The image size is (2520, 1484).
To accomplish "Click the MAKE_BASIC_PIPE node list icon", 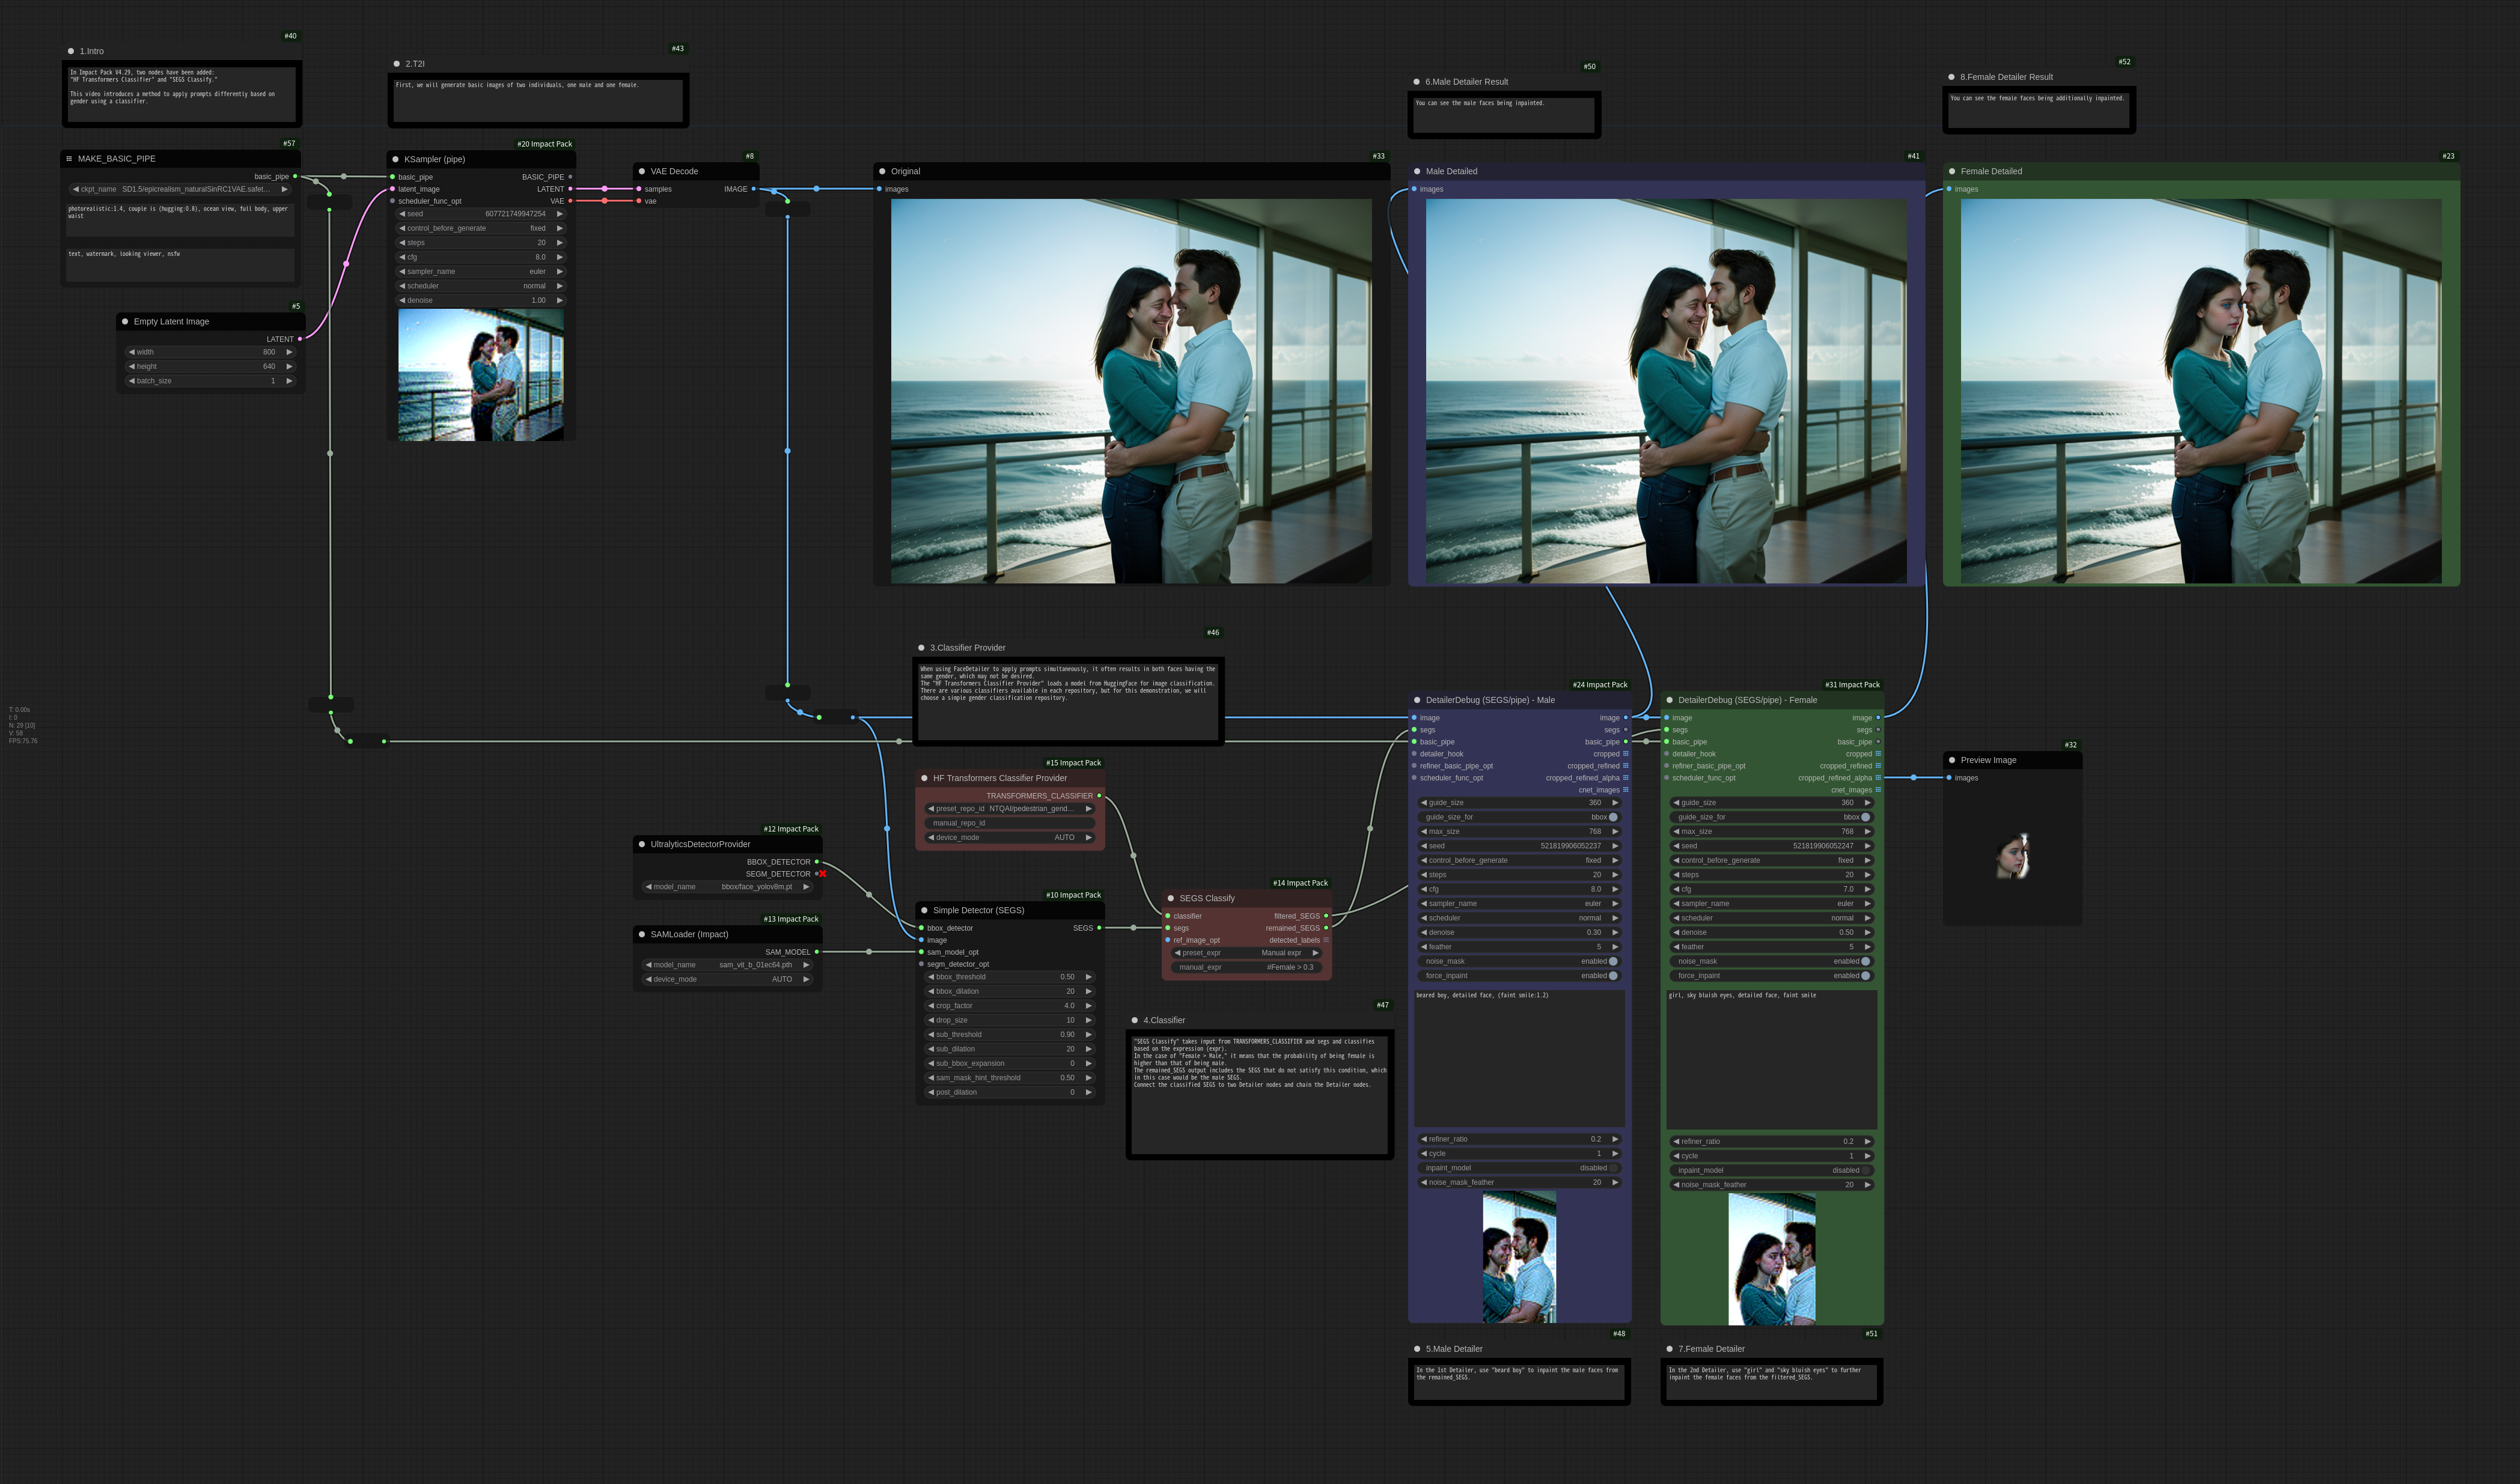I will [x=69, y=158].
